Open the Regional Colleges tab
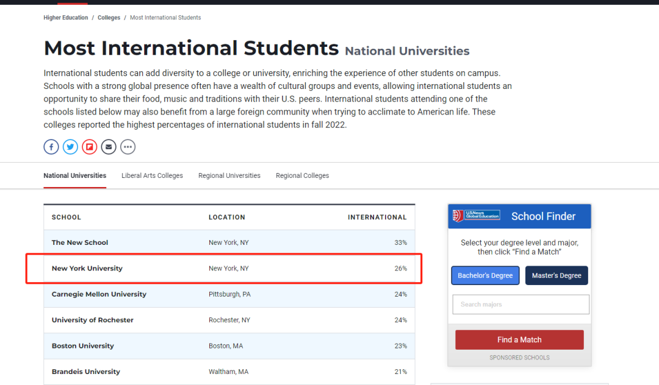Viewport: 659px width, 385px height. [x=302, y=175]
